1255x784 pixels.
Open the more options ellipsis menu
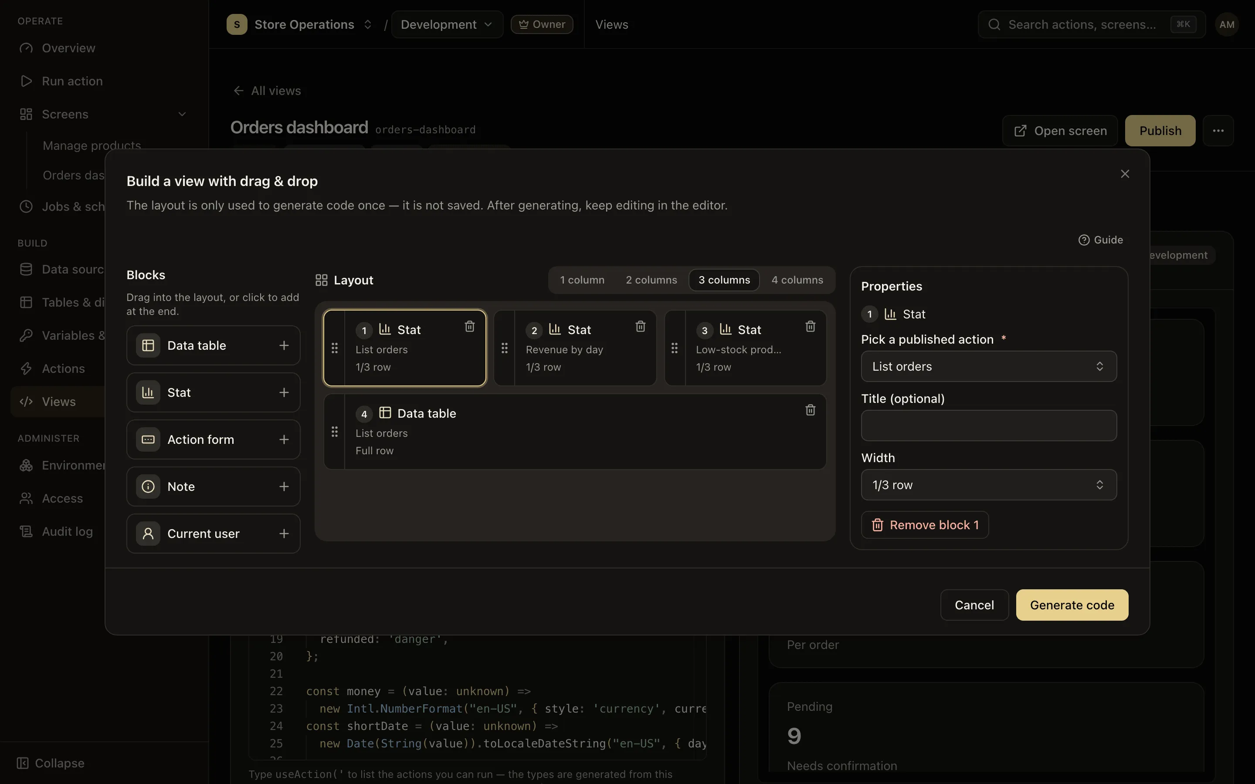tap(1218, 131)
